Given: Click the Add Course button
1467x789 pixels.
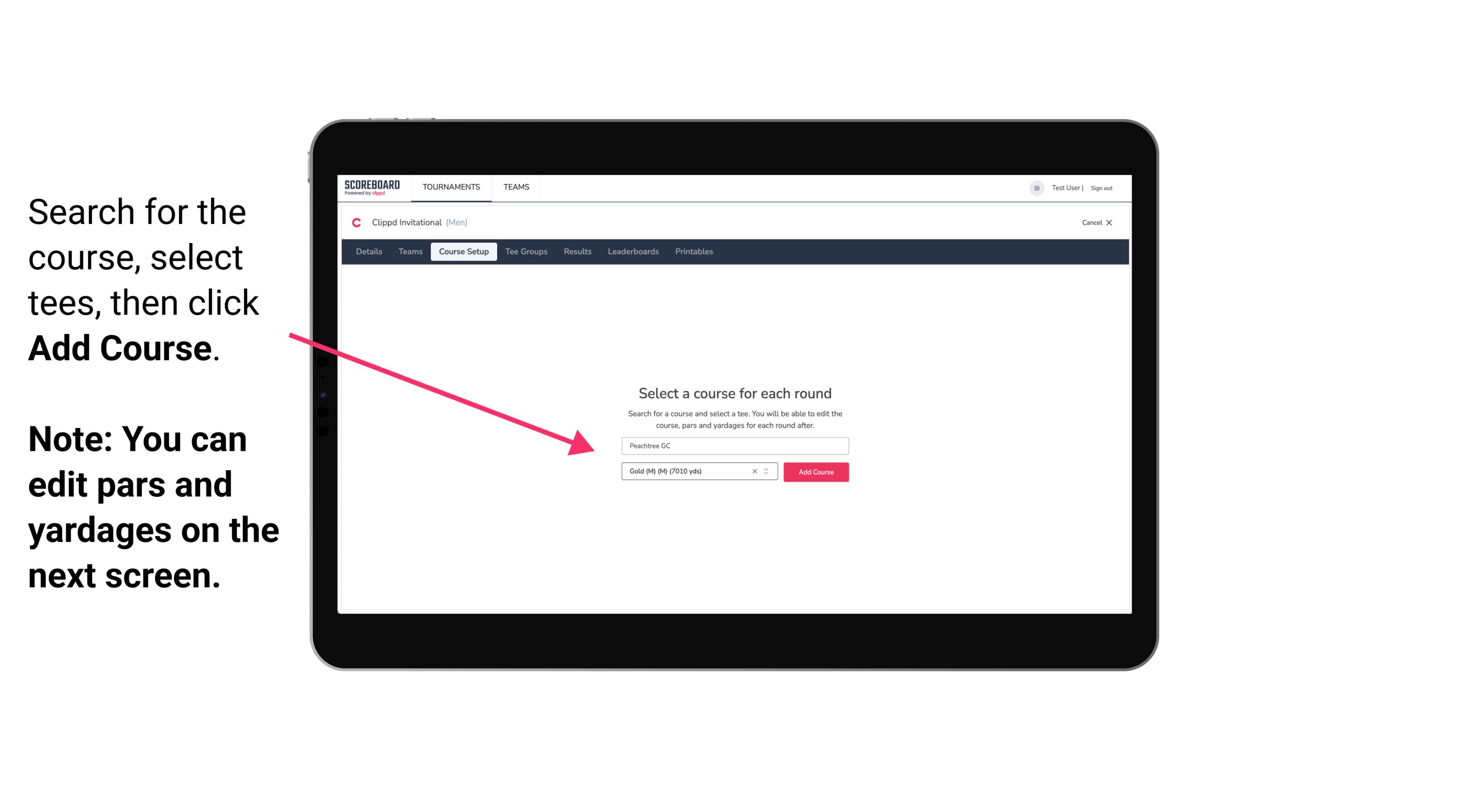Looking at the screenshot, I should point(814,471).
